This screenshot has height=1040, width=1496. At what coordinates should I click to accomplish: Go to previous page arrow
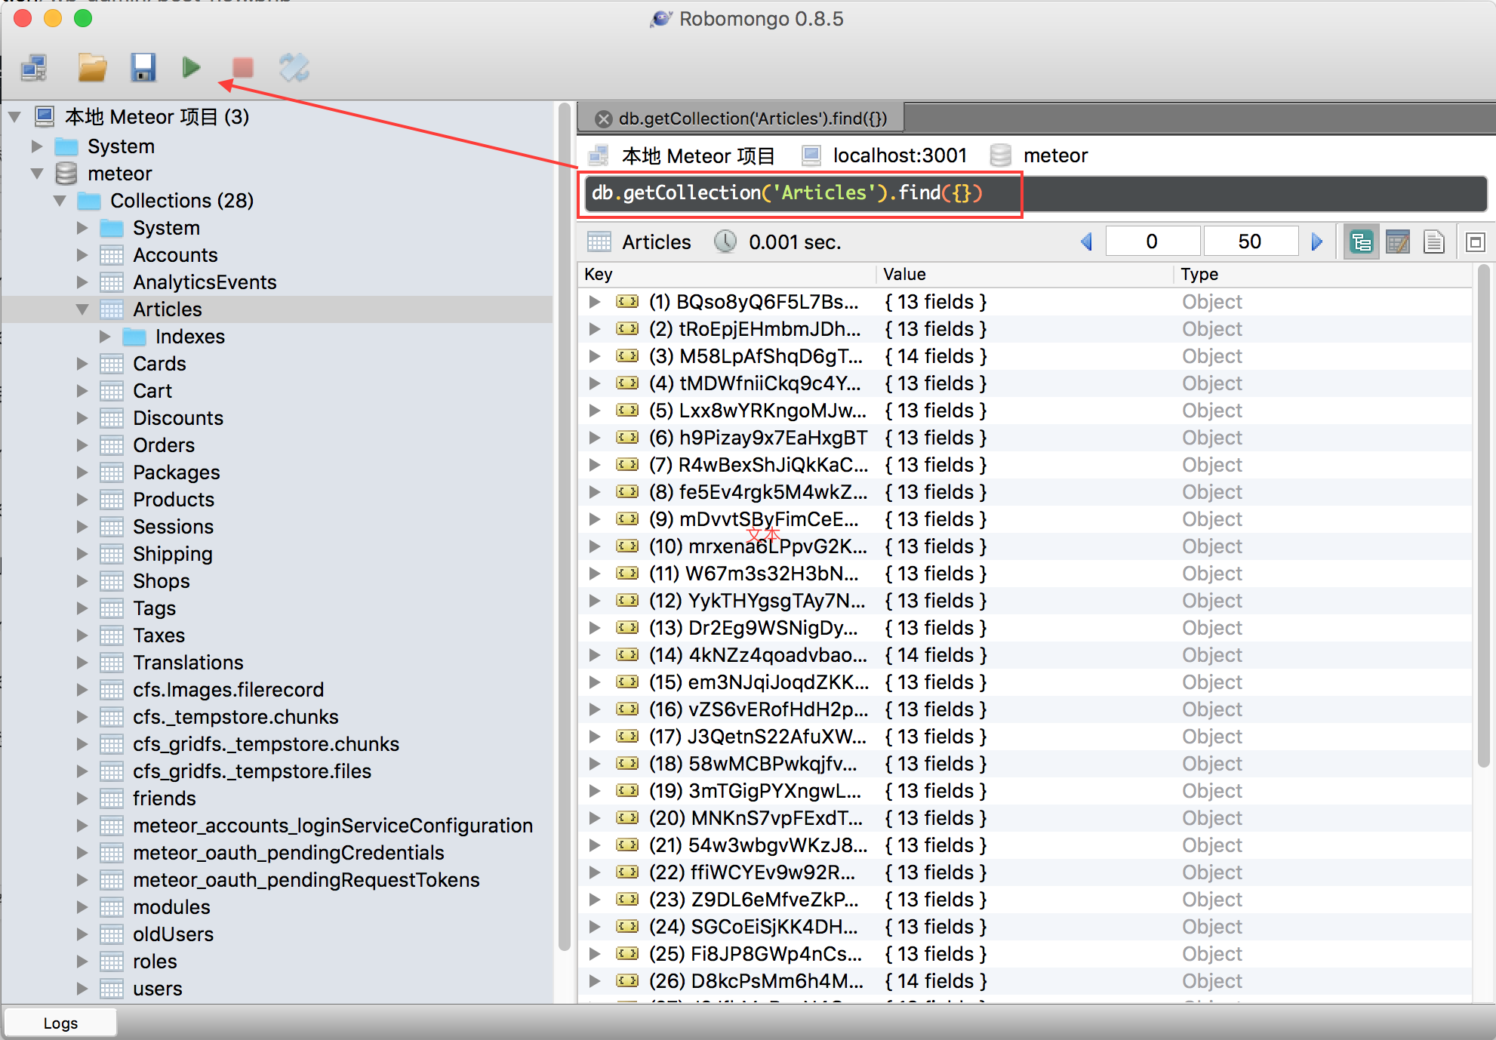point(1087,242)
